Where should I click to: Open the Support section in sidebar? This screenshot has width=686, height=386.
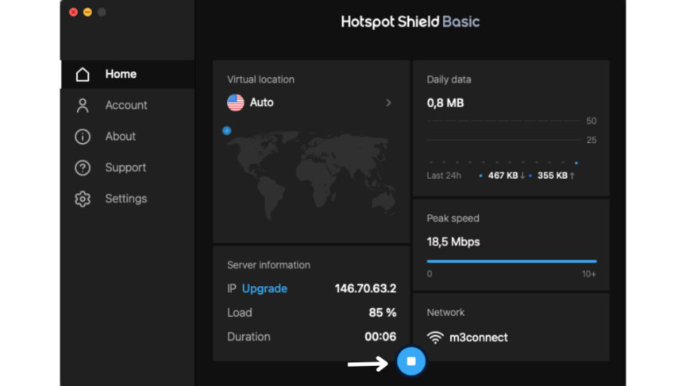tap(127, 167)
